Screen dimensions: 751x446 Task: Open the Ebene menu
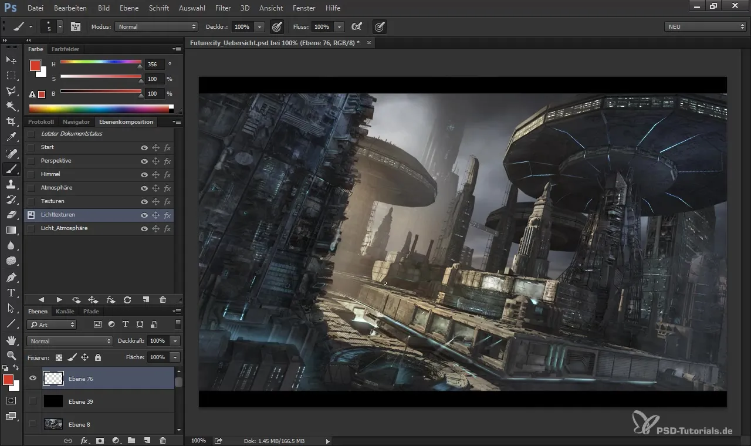tap(129, 8)
